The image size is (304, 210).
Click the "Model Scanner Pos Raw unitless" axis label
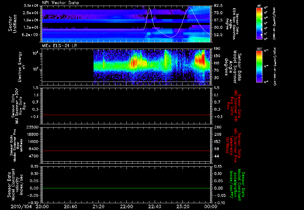pyautogui.click(x=16, y=145)
